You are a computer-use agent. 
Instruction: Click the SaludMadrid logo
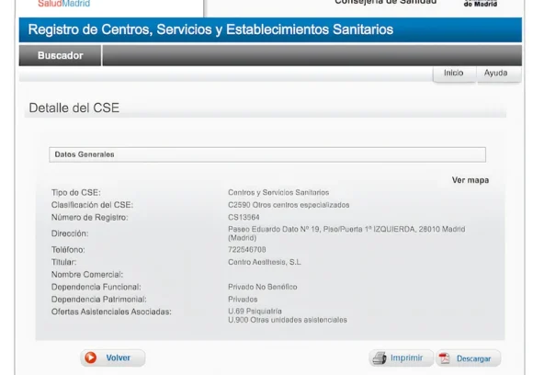coord(64,4)
